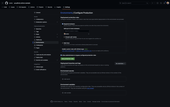Open the issues shortcut icon in header

(x=158, y=3)
